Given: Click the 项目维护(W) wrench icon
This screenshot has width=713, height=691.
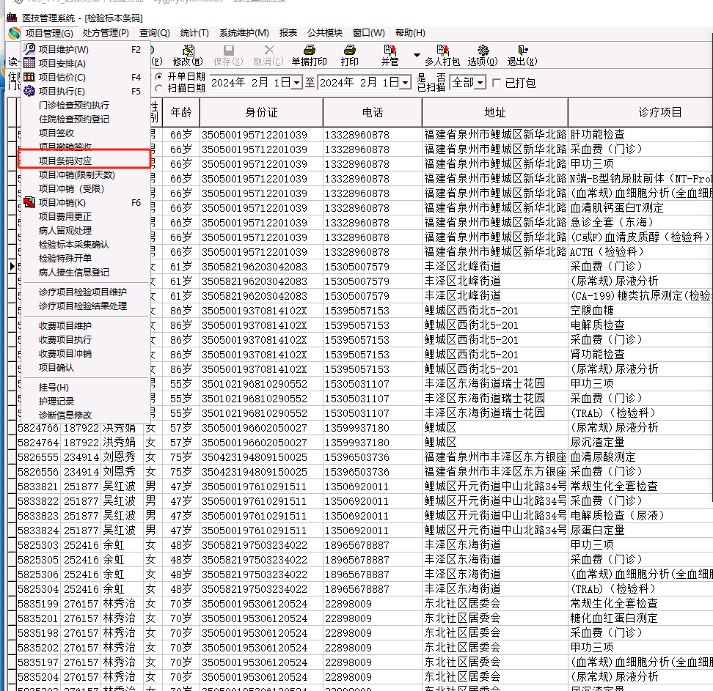Looking at the screenshot, I should [x=29, y=49].
